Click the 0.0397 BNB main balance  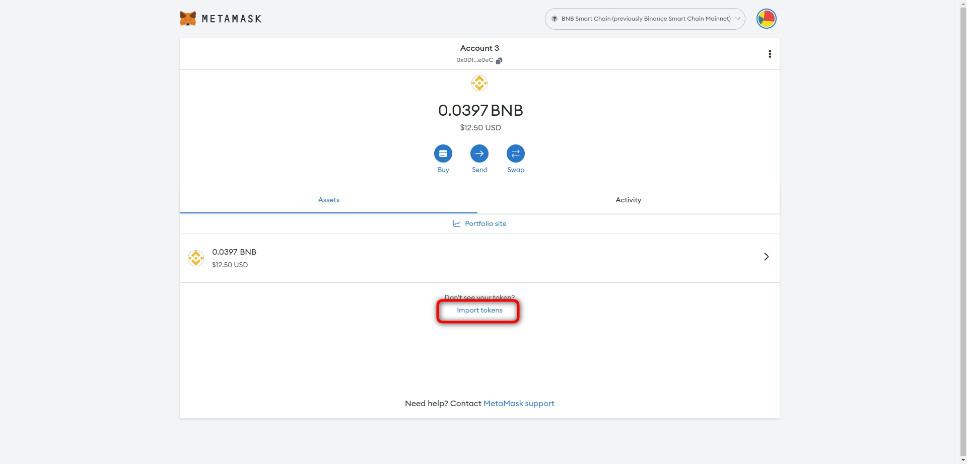[480, 110]
